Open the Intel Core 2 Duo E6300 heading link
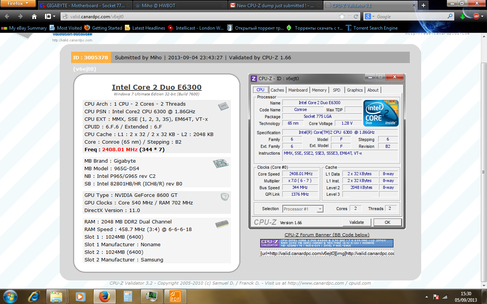 click(x=157, y=87)
